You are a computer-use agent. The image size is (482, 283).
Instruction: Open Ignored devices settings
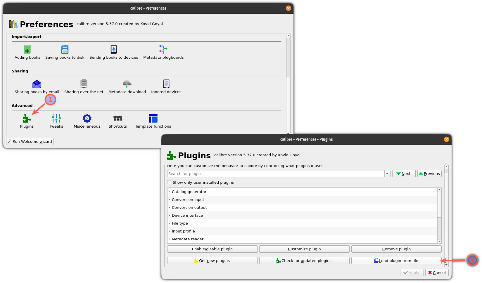pyautogui.click(x=166, y=87)
